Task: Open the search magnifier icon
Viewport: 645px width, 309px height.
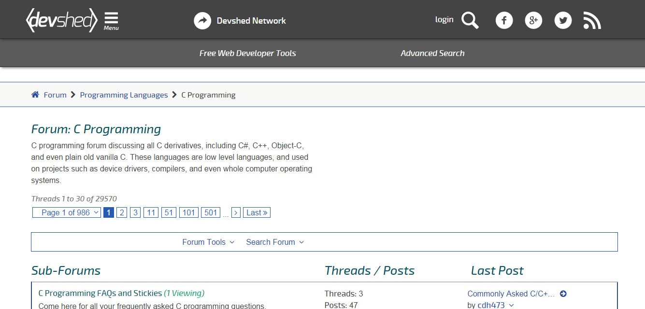Action: 470,20
